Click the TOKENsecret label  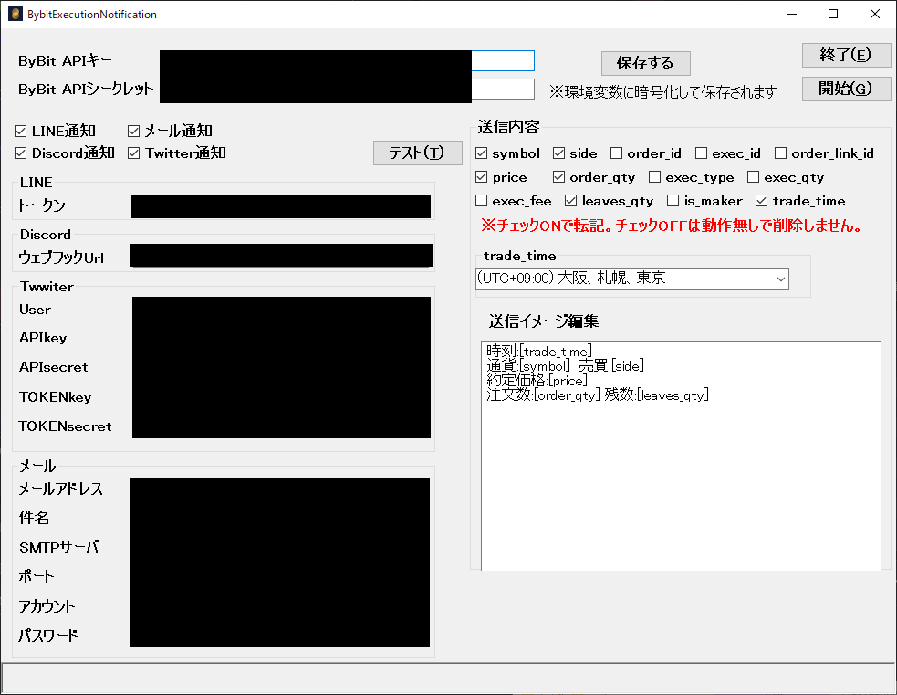(x=65, y=426)
